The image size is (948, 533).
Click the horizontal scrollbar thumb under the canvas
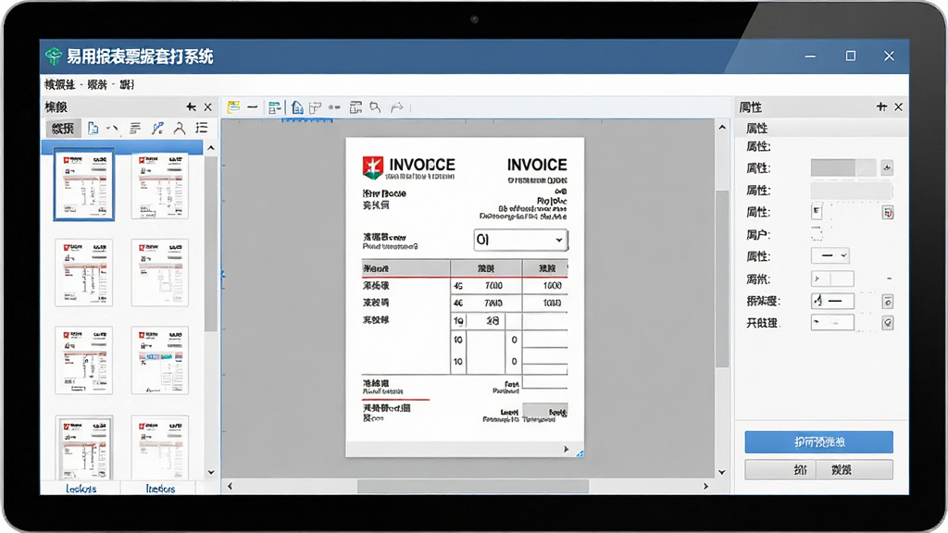click(x=473, y=487)
